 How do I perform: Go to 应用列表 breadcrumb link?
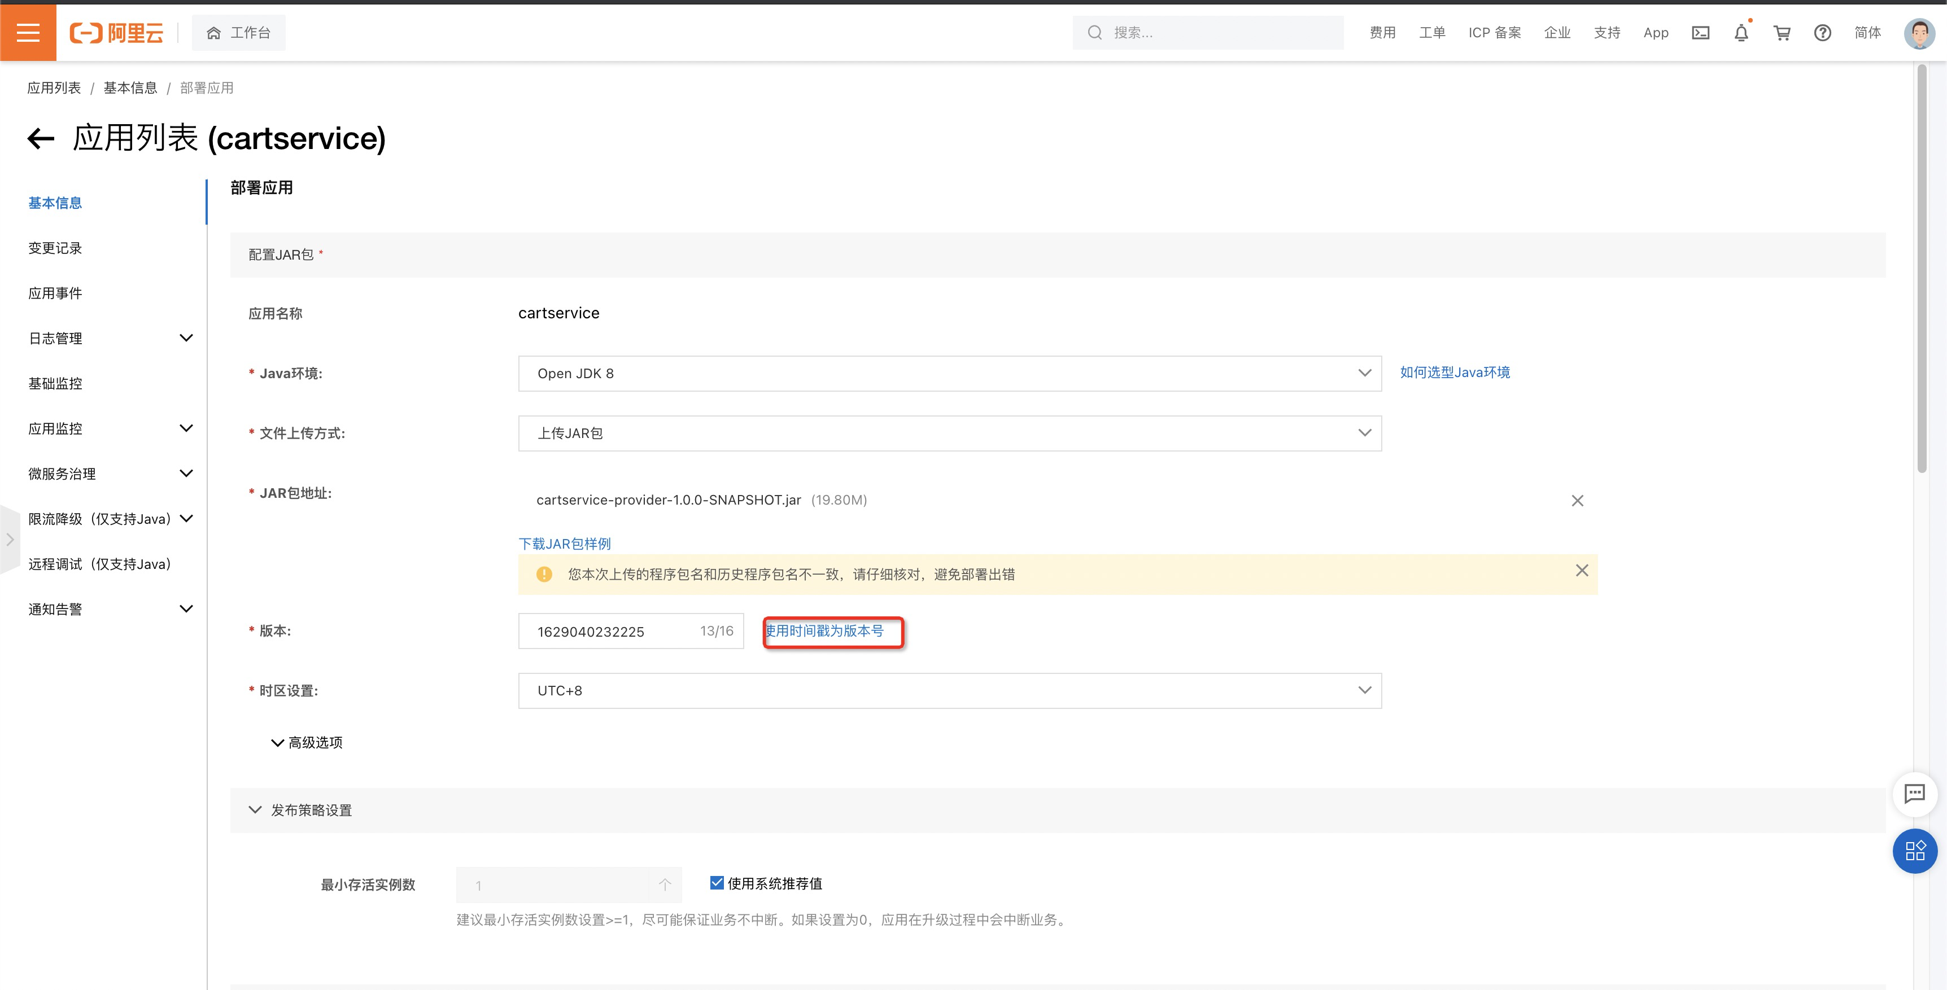[54, 87]
